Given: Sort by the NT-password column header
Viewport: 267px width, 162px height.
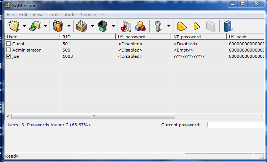Looking at the screenshot, I should (199, 37).
